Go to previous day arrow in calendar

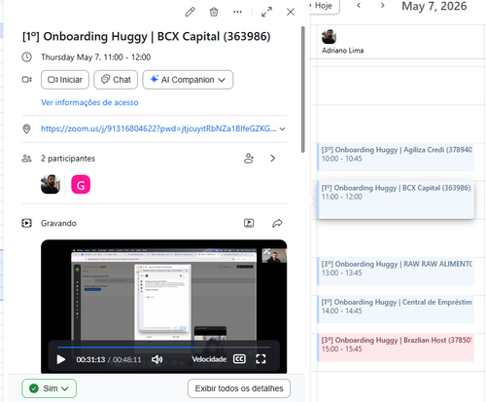359,6
